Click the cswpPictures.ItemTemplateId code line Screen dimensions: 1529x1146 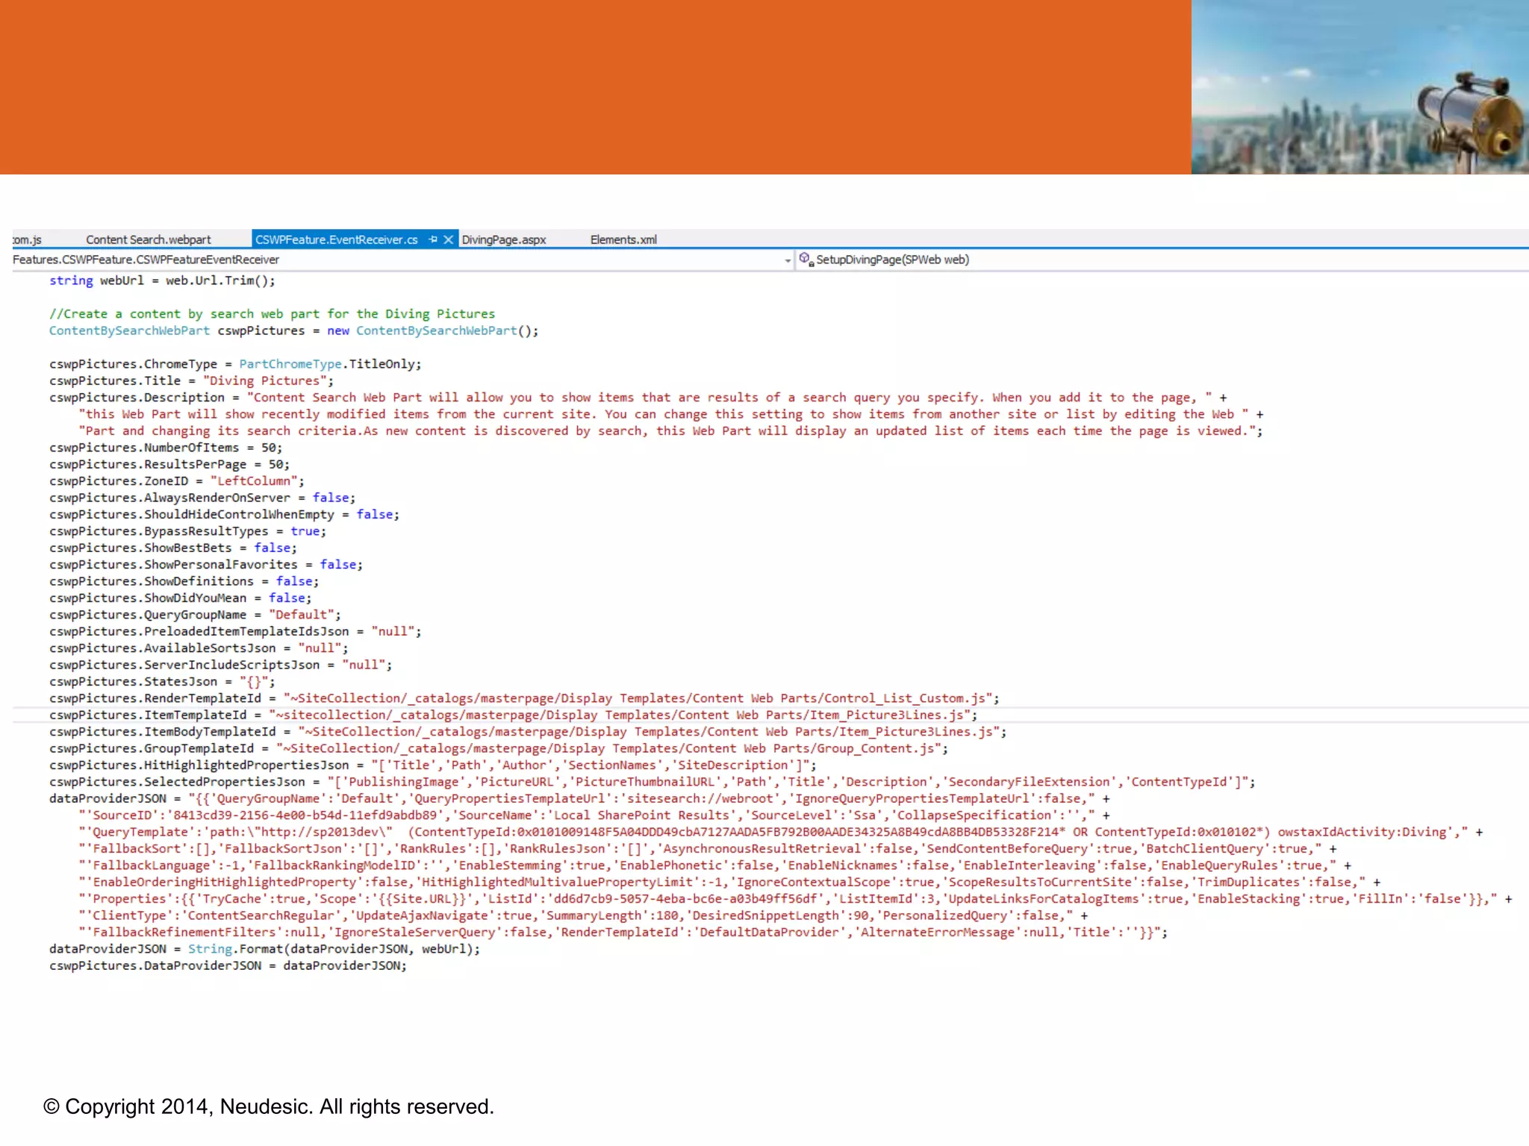512,715
